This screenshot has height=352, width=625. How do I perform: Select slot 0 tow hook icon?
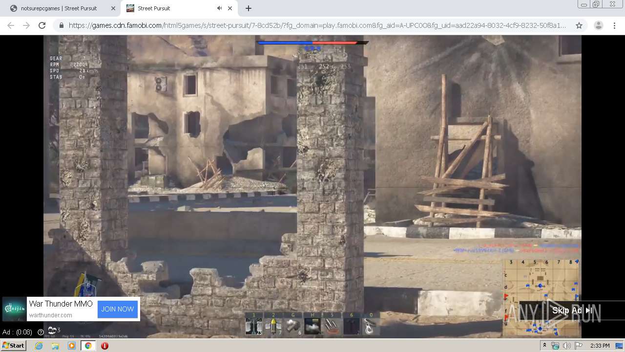point(371,326)
